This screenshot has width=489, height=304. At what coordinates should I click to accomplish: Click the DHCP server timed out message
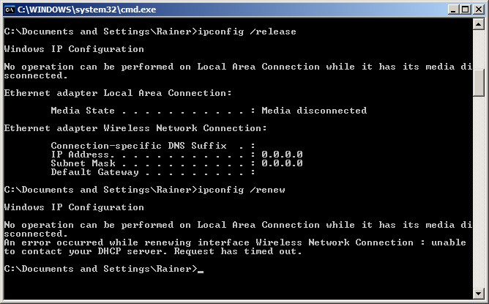(235, 247)
